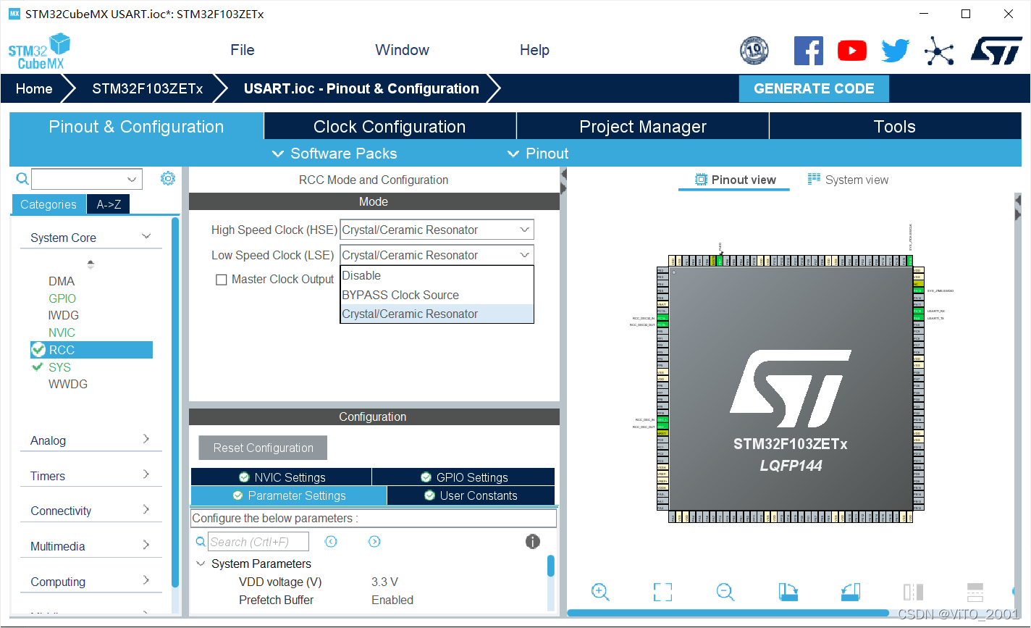
Task: Click the horizontal split view icon
Action: coord(975,592)
